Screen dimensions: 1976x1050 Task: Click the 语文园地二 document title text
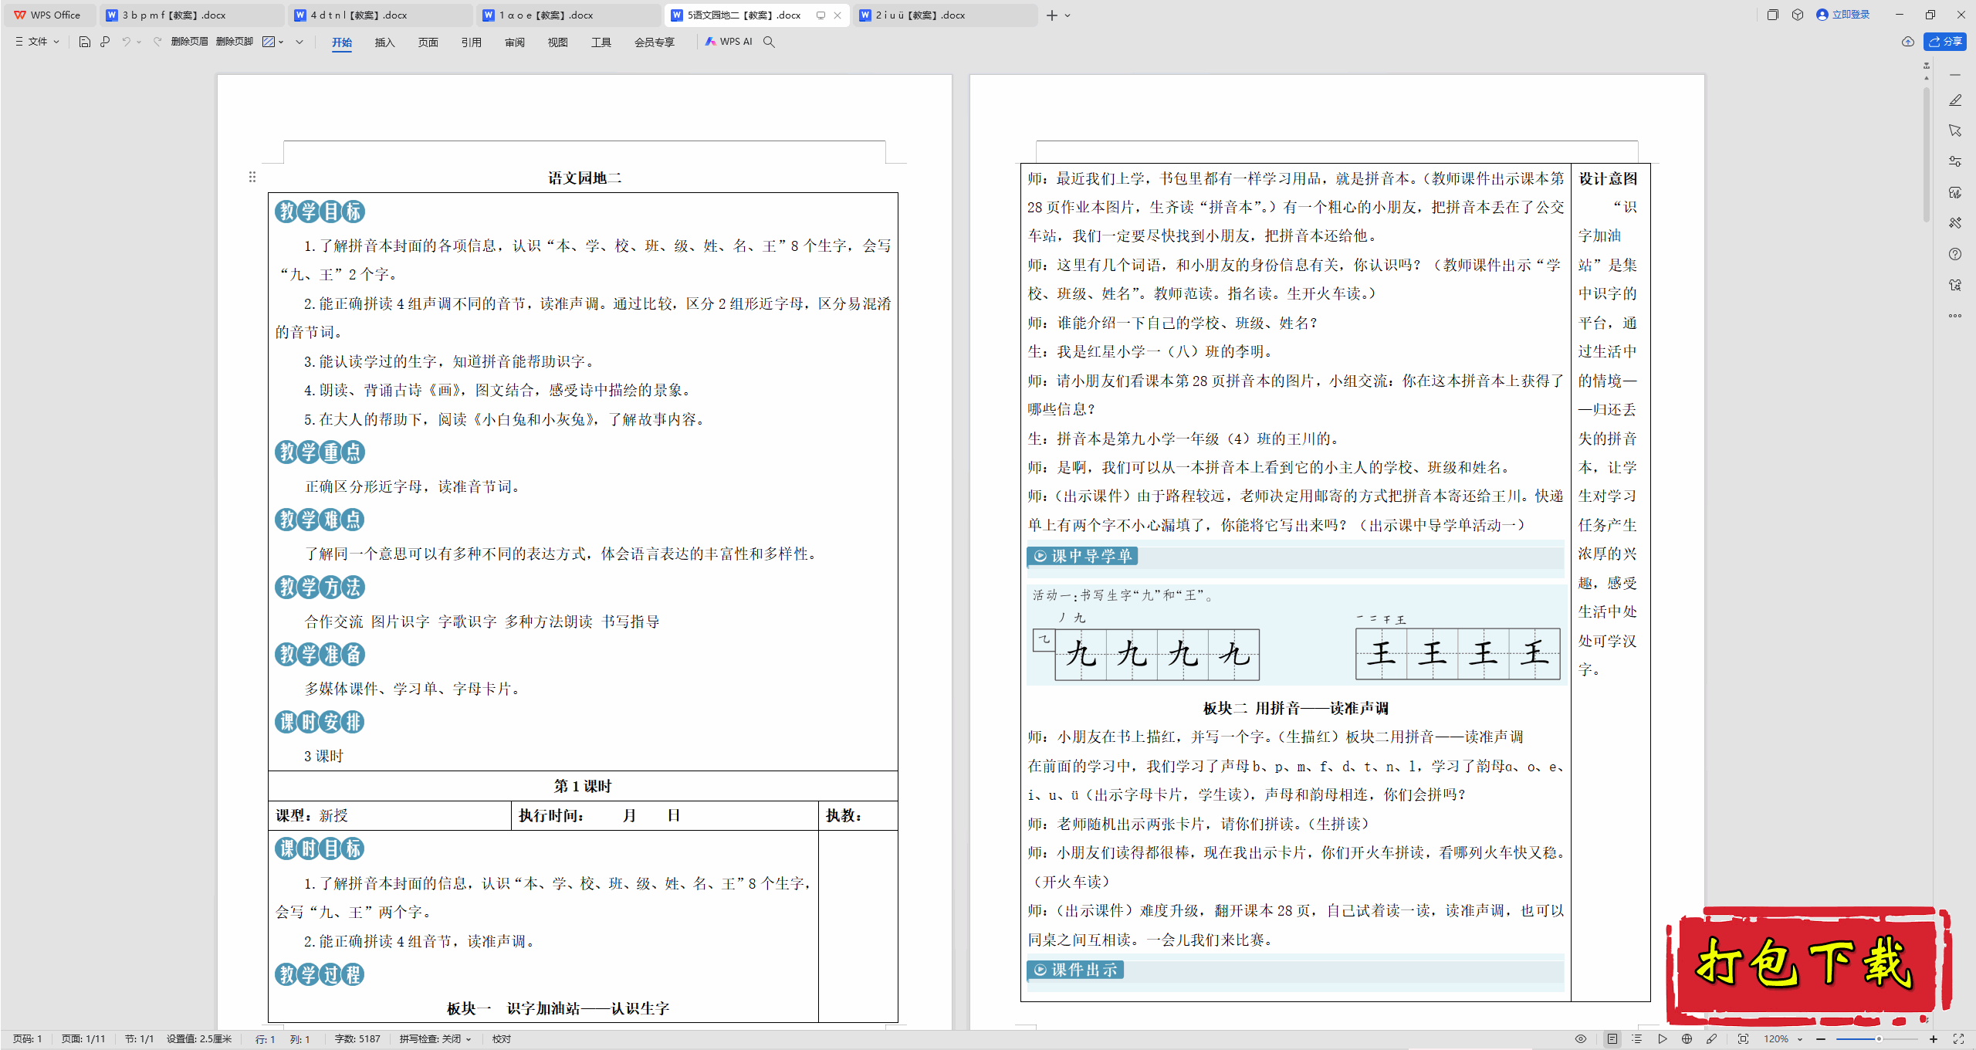pos(584,178)
